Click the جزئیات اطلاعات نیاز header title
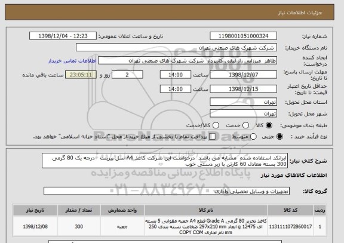Viewport: 344px width, 243px height. (300, 13)
